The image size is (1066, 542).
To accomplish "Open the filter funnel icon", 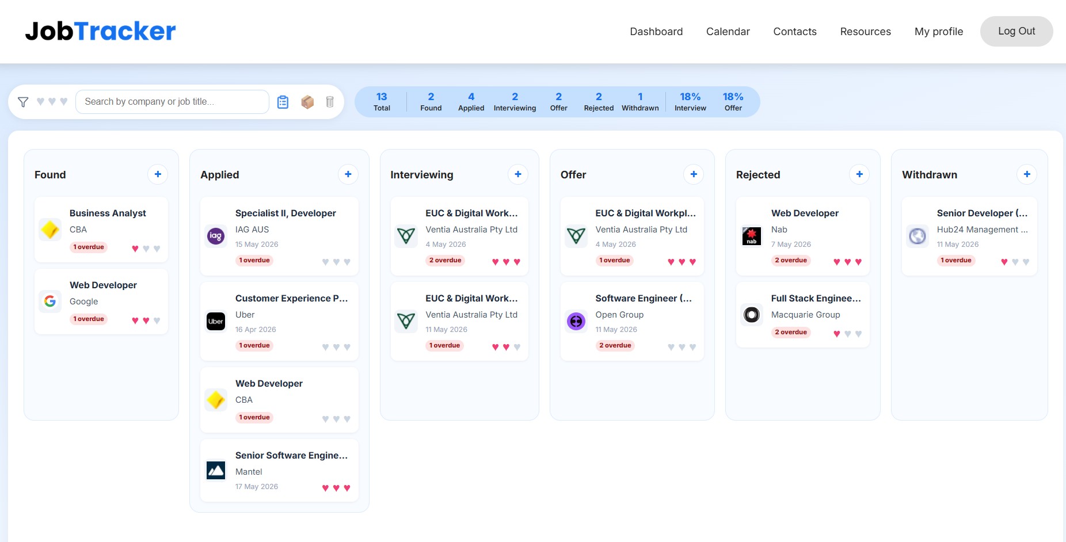I will pos(23,102).
